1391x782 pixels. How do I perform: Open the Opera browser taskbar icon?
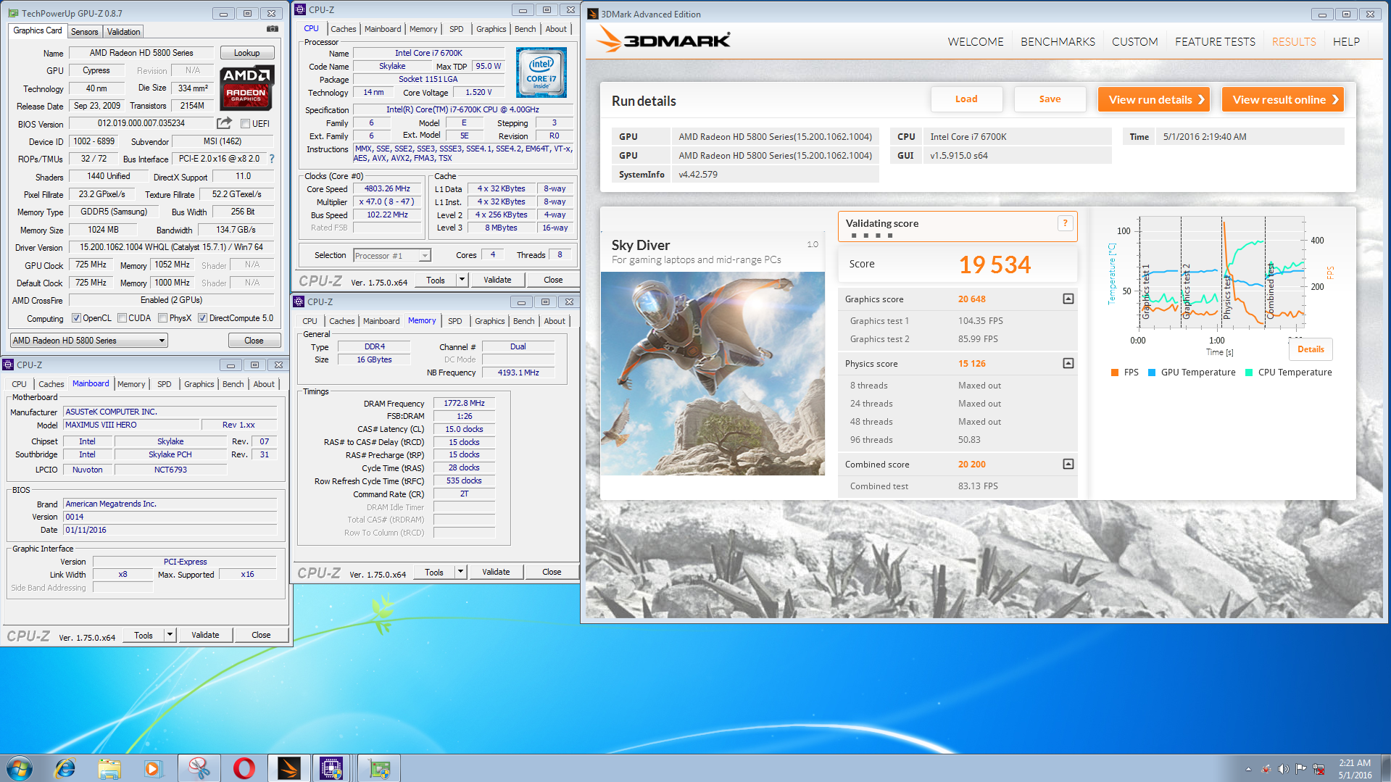pyautogui.click(x=244, y=768)
